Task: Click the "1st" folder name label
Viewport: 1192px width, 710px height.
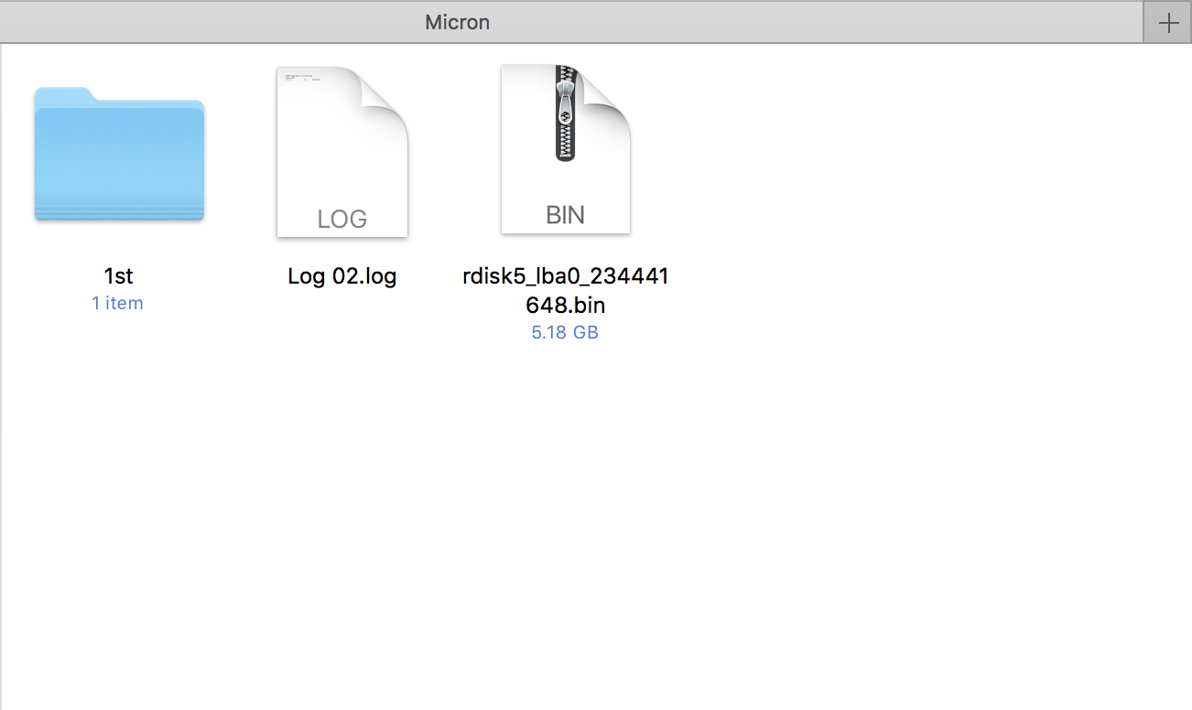Action: click(119, 275)
